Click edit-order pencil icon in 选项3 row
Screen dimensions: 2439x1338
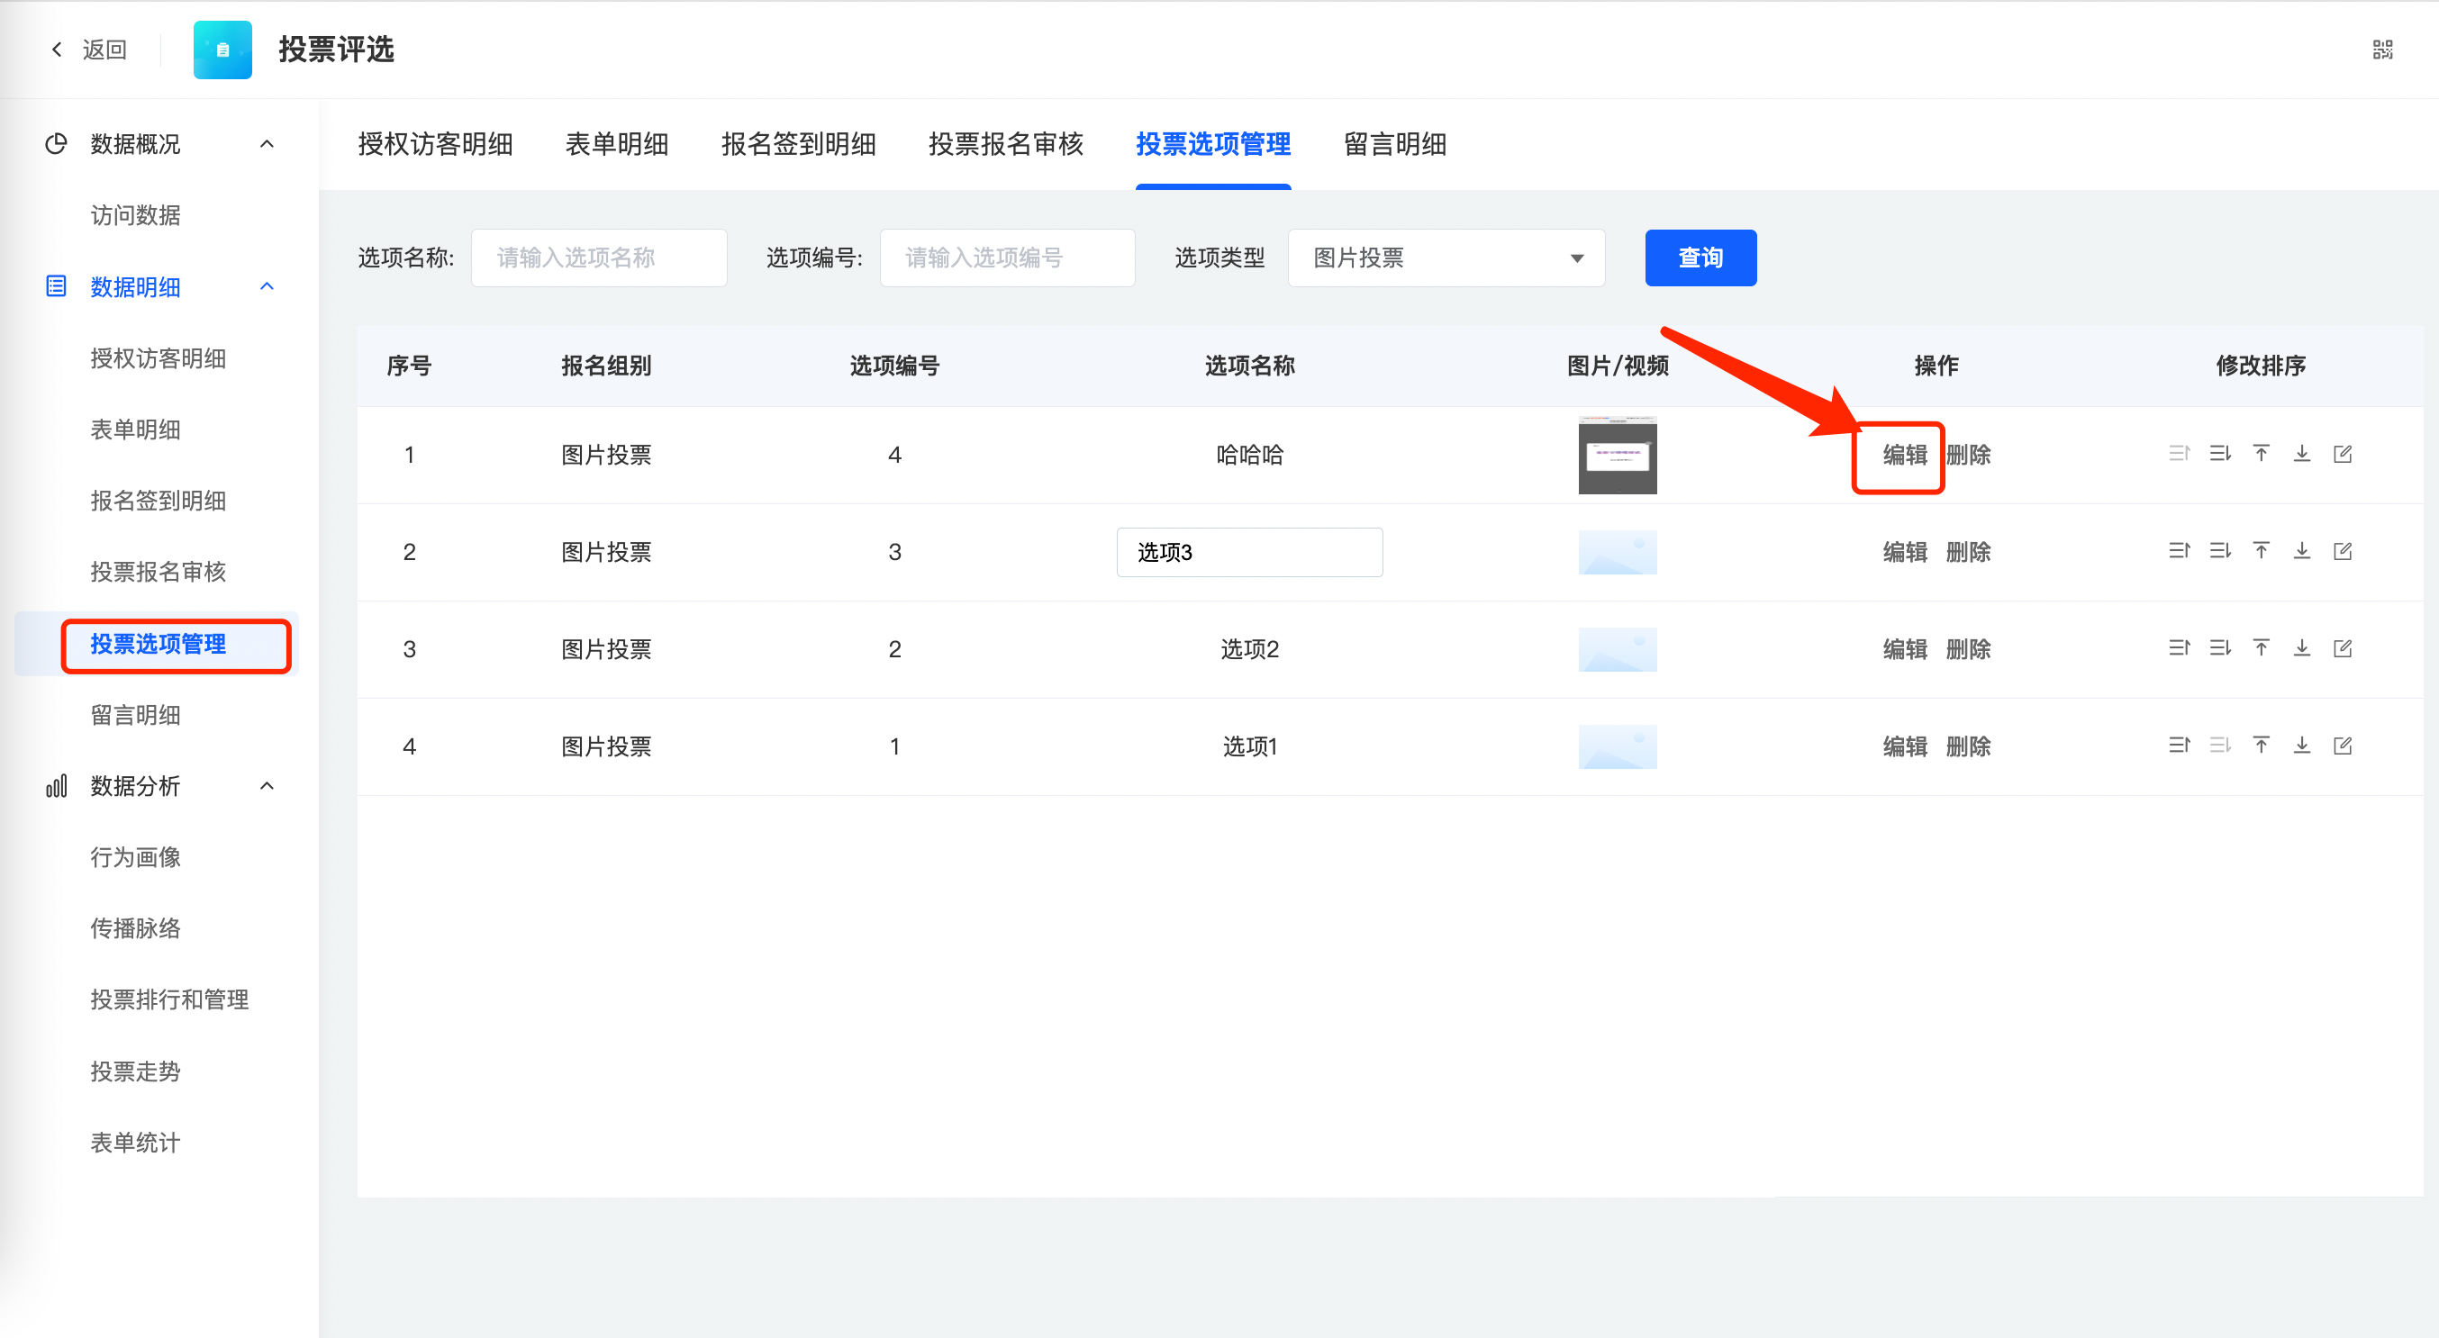(2342, 551)
